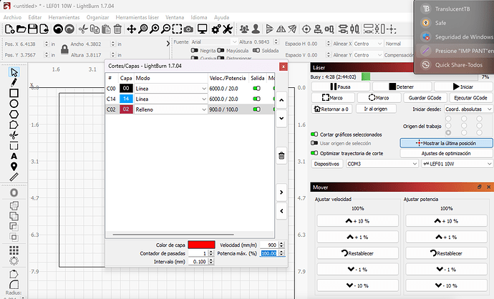
Task: Cut selection with the scissors toolbar icon
Action: click(83, 29)
